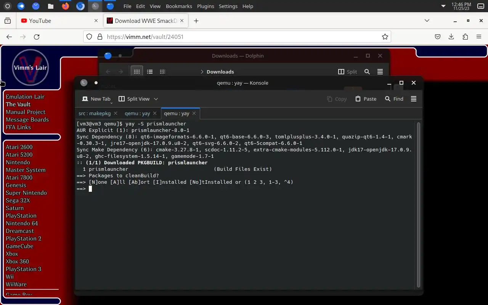Viewport: 488px width, 305px height.
Task: Open the View menu
Action: 155,6
